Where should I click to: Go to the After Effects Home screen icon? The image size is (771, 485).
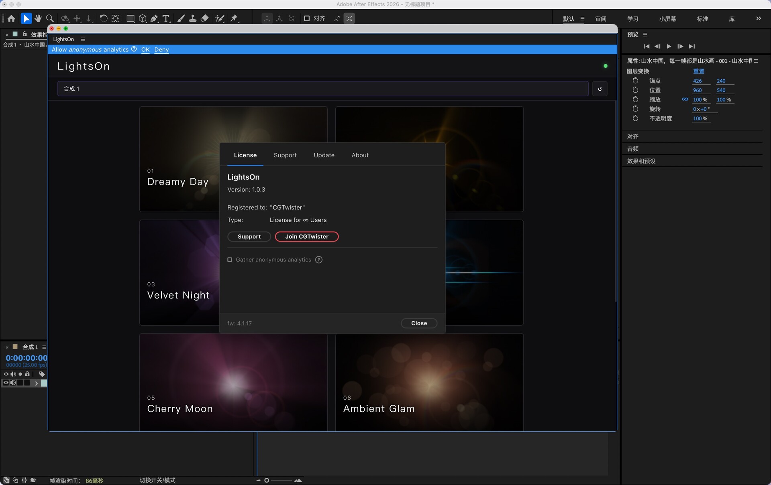click(x=11, y=18)
